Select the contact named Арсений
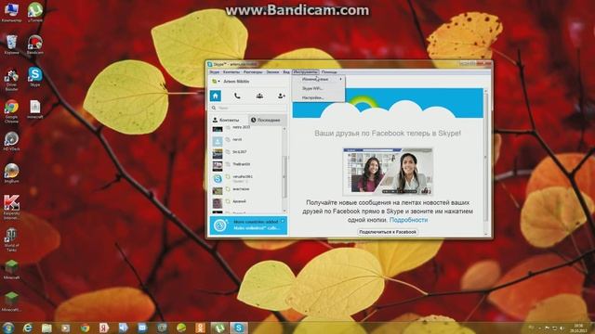595x334 pixels. [x=246, y=201]
